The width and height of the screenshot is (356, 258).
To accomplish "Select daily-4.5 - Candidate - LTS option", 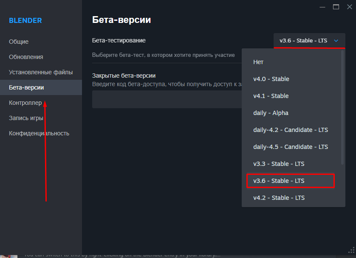I will click(291, 147).
